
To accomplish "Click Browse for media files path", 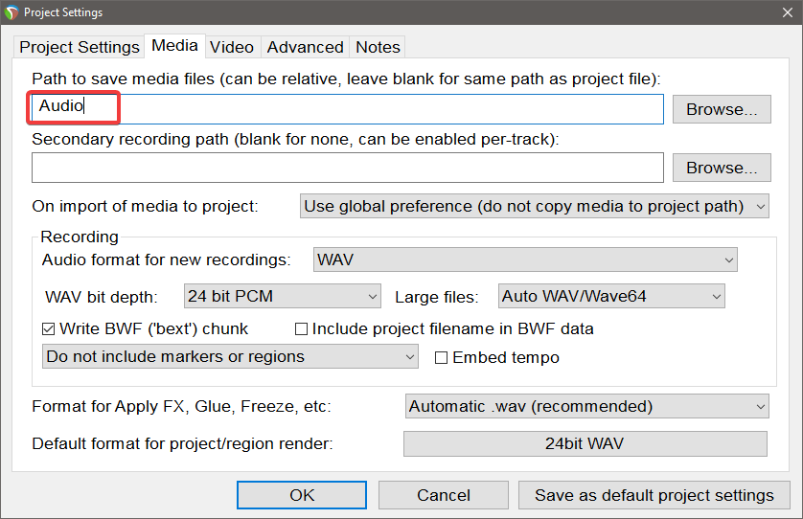I will (721, 109).
